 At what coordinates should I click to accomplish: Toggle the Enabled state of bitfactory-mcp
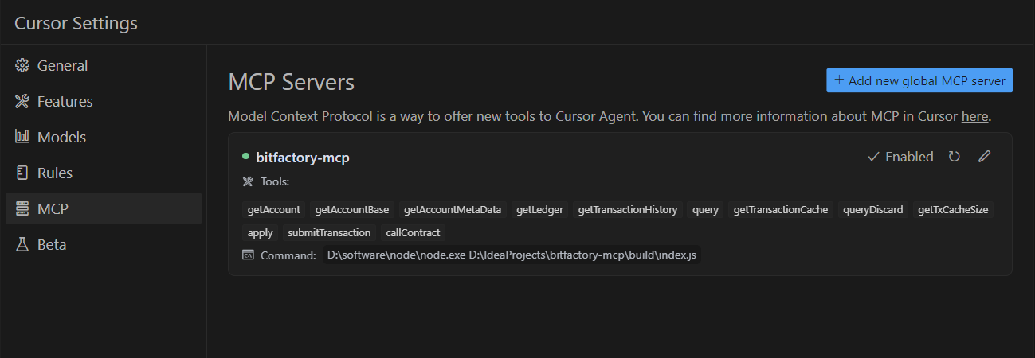(900, 157)
